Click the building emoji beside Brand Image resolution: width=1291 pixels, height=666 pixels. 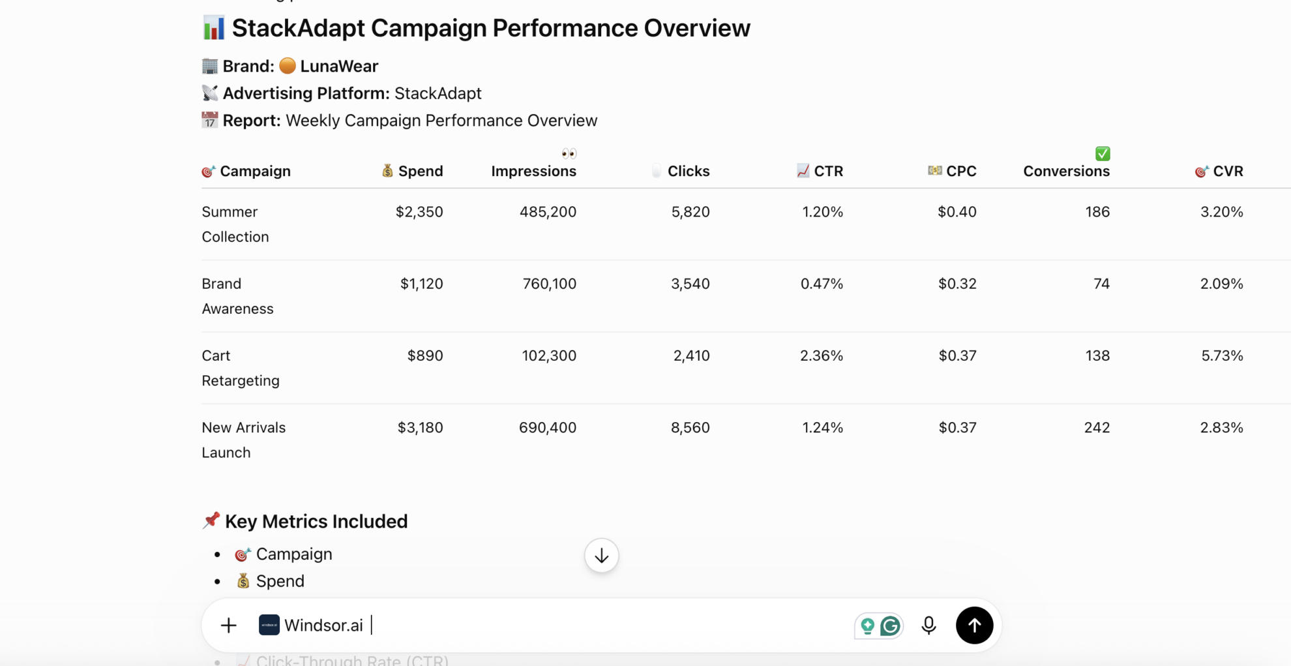point(209,66)
